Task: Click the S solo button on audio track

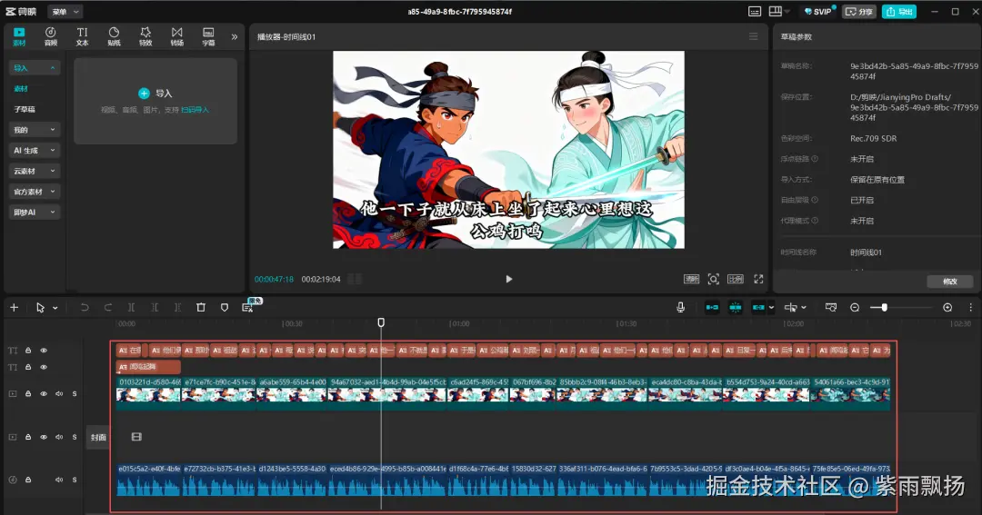Action: 75,480
